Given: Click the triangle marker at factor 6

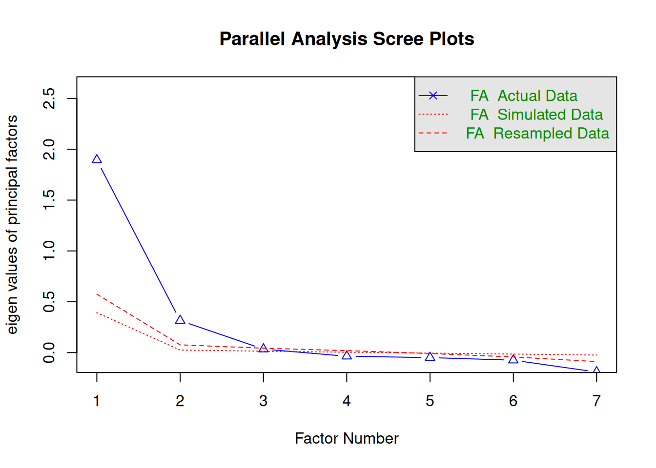Looking at the screenshot, I should pyautogui.click(x=513, y=359).
